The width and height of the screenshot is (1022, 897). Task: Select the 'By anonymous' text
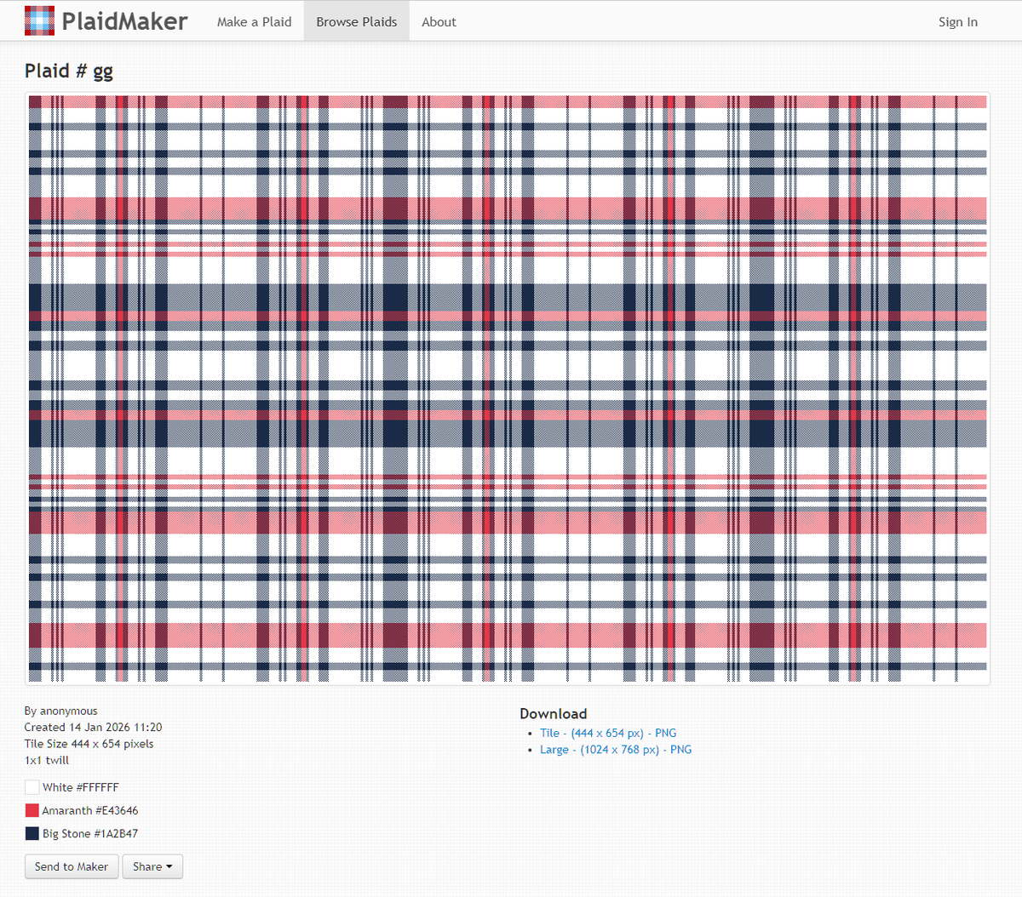click(x=61, y=711)
